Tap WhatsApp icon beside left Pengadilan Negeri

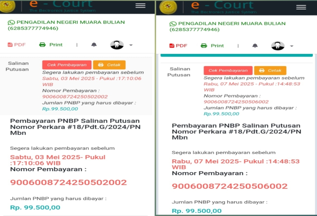(11, 22)
